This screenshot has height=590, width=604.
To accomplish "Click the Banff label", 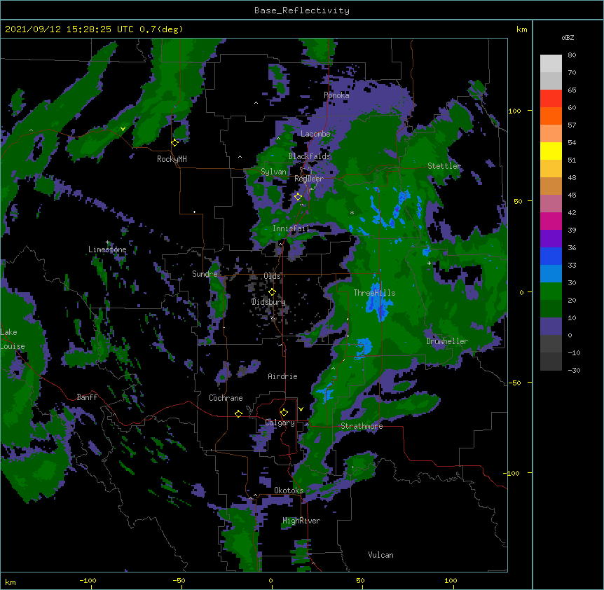I will click(87, 397).
